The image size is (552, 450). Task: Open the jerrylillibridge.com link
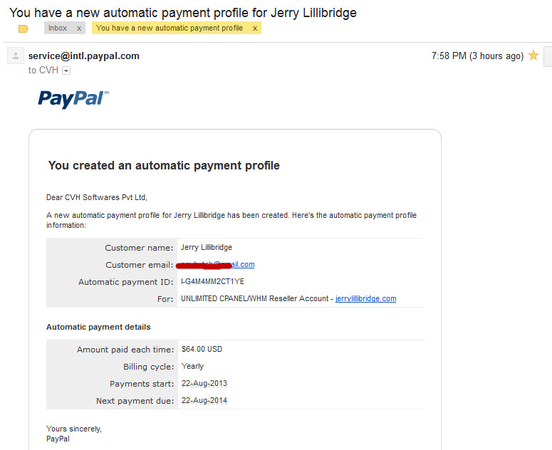[366, 299]
